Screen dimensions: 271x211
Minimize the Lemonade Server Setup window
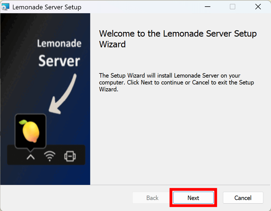point(207,7)
